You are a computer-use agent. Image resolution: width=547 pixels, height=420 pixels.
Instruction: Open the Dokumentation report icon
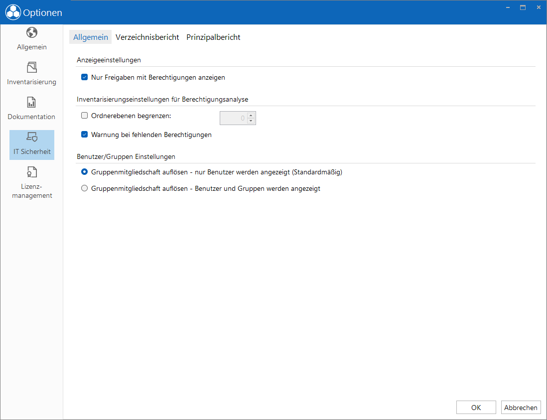(x=31, y=102)
